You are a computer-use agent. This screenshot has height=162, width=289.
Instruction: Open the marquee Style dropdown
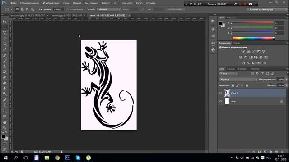[108, 9]
